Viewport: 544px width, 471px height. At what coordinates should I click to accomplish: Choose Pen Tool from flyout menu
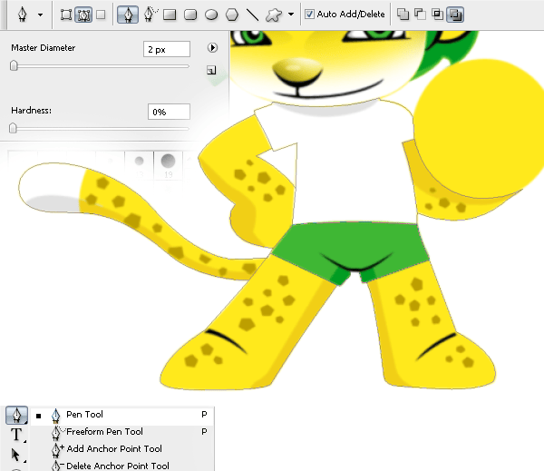122,415
